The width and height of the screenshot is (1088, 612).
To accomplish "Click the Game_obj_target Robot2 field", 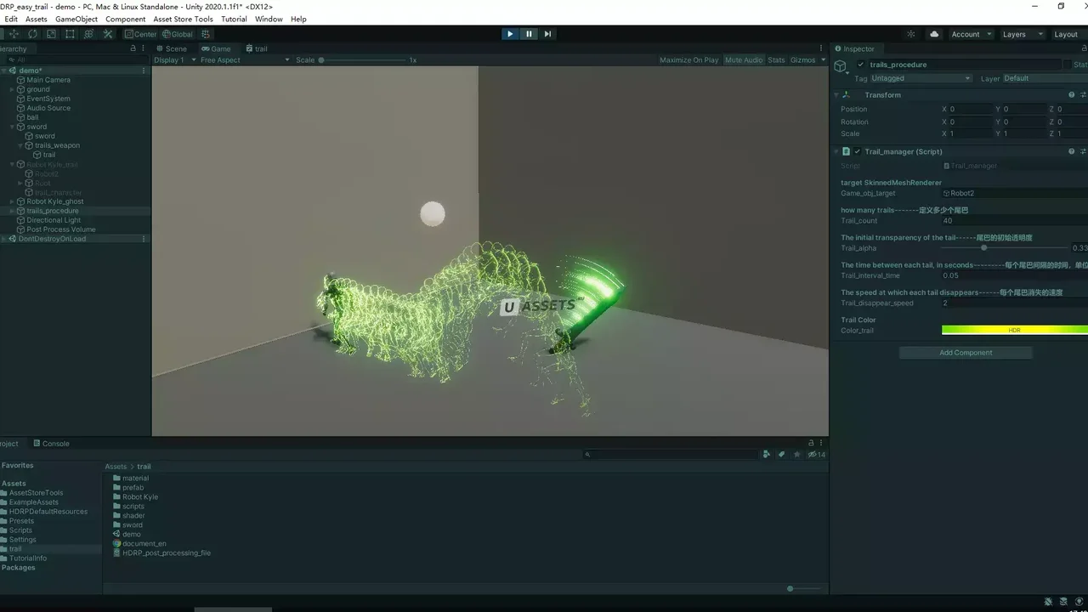I will [1014, 194].
